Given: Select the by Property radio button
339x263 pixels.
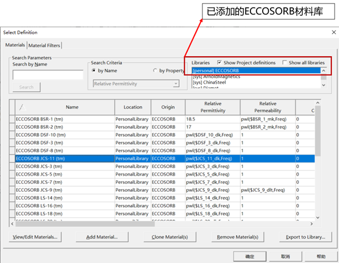Looking at the screenshot, I should pos(155,71).
